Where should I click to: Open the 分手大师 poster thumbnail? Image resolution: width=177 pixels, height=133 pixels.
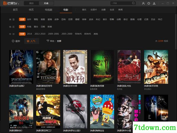pos(75,67)
